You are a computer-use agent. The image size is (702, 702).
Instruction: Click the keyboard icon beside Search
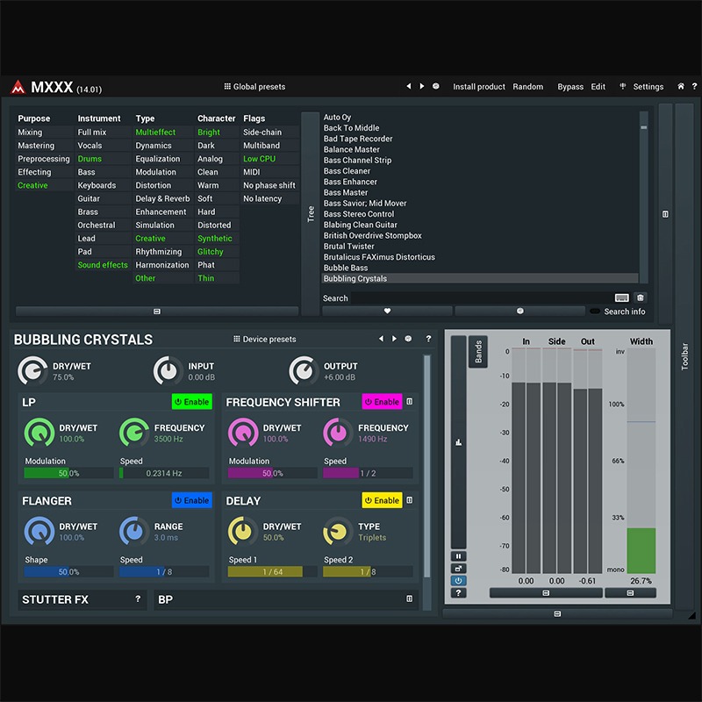click(621, 297)
